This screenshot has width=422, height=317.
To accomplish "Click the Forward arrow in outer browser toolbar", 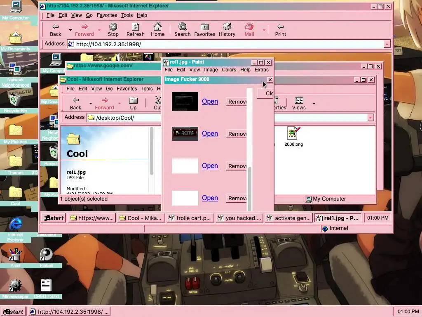I will pyautogui.click(x=84, y=30).
